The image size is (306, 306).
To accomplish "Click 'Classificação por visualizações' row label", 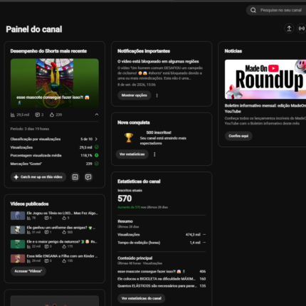I will (36, 139).
